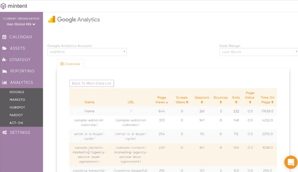
Task: Open the orange chat widget
Action: pyautogui.click(x=291, y=162)
